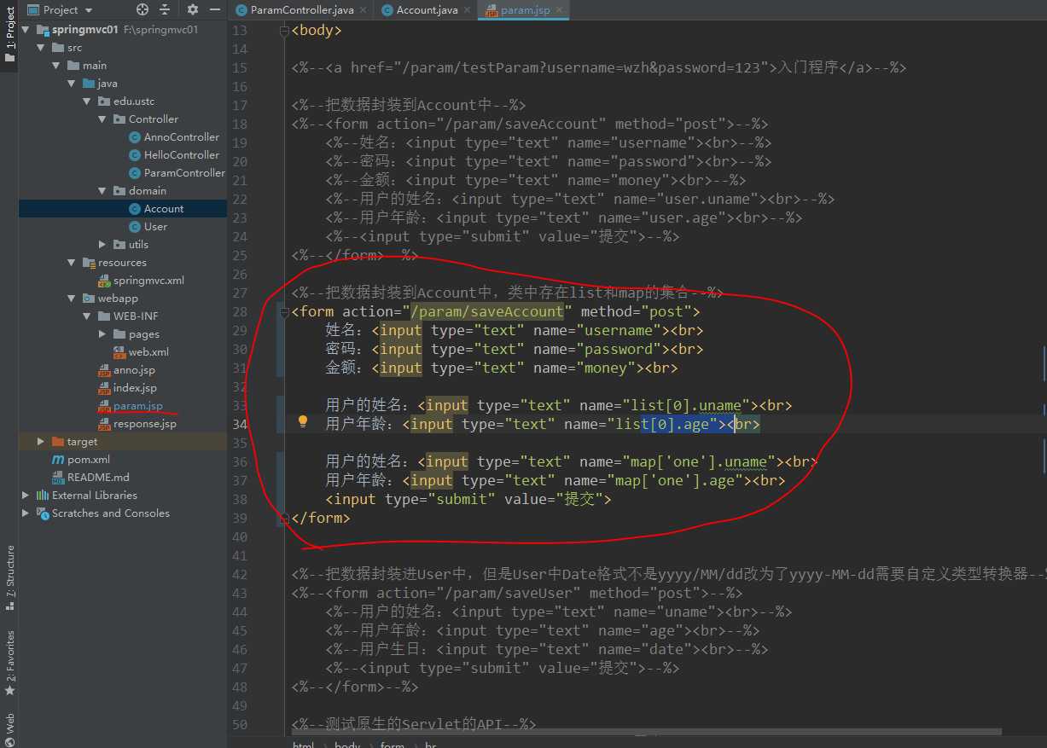The width and height of the screenshot is (1047, 748).
Task: Click the form breadcrumb at bottom
Action: click(393, 744)
